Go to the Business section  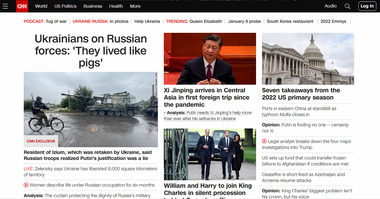(93, 6)
